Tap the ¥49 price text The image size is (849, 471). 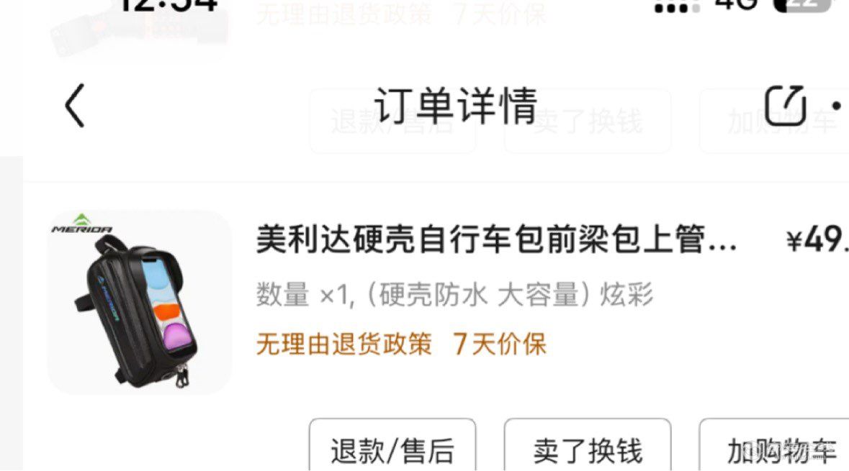817,239
